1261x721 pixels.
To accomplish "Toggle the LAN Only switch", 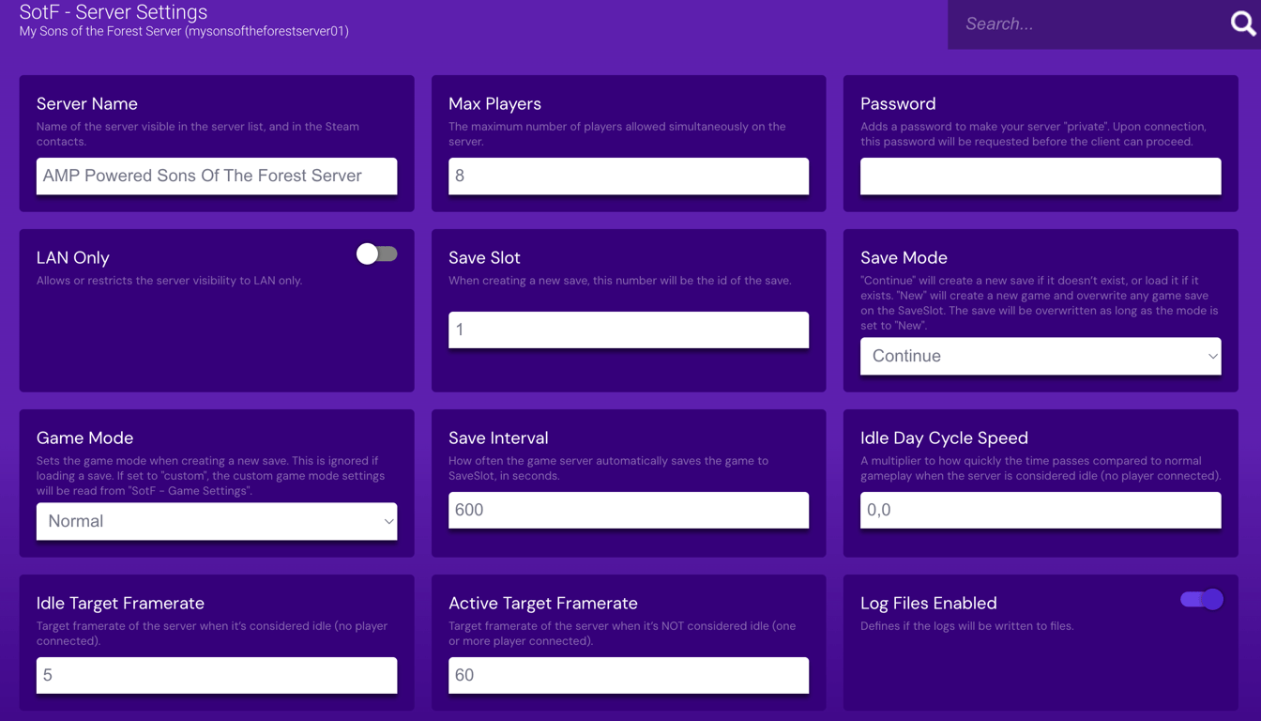I will pyautogui.click(x=376, y=253).
